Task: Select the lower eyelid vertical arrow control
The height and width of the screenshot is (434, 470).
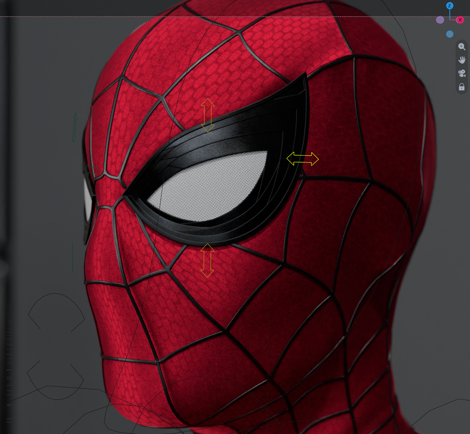Action: (207, 260)
